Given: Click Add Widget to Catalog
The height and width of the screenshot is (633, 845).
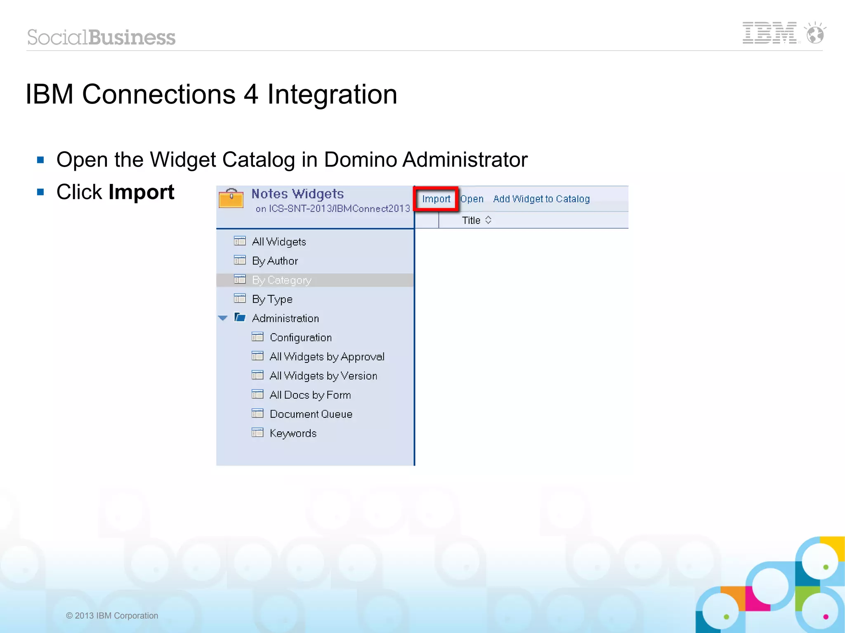Looking at the screenshot, I should 541,199.
